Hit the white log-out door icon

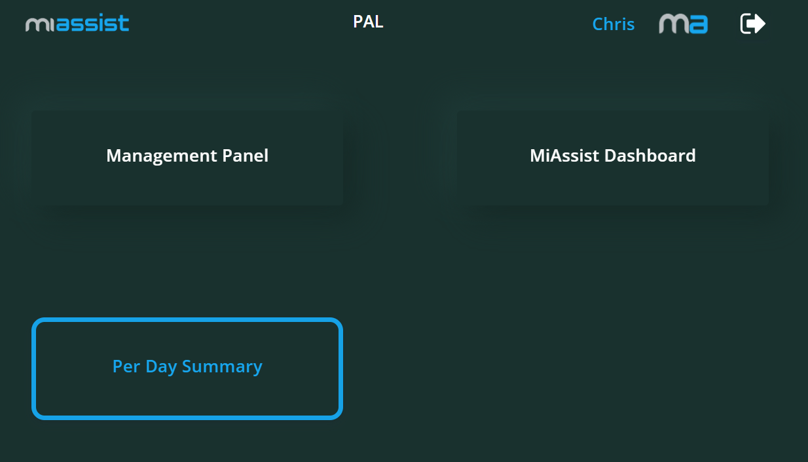(752, 24)
